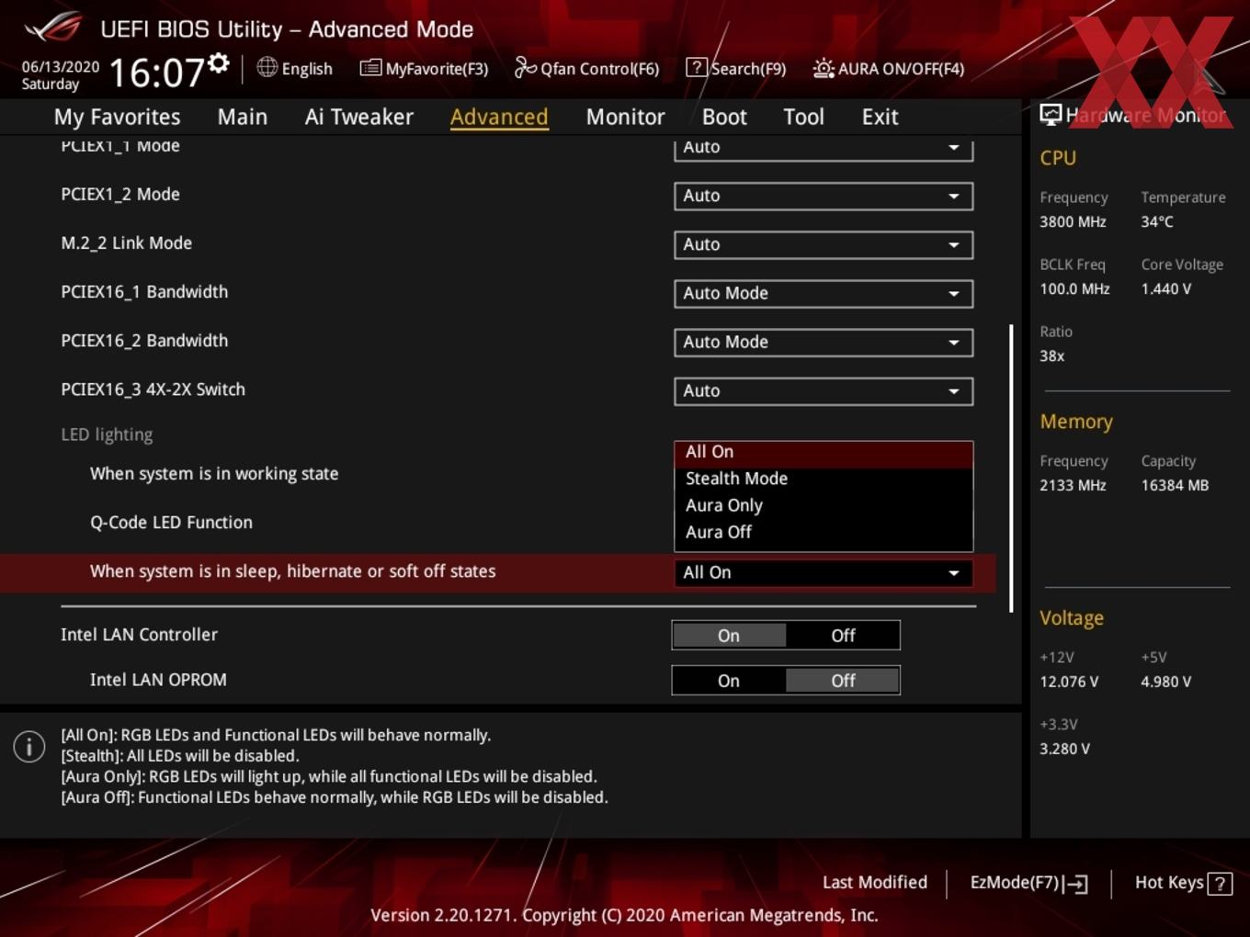
Task: Open the Exit tab
Action: point(880,117)
